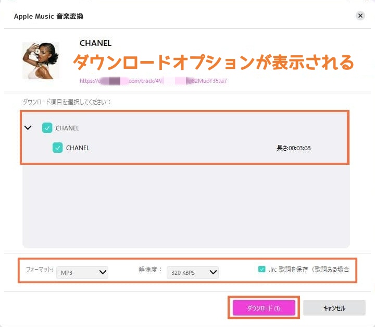Collapse the CHANEL album tree chevron
The width and height of the screenshot is (375, 327).
click(x=28, y=127)
